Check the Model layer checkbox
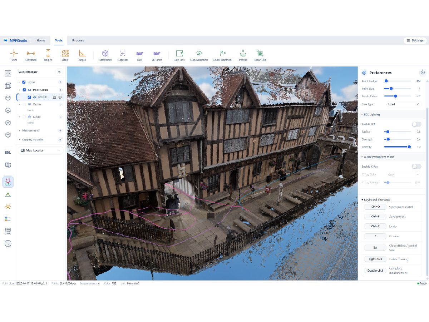429x322 pixels. click(x=24, y=117)
